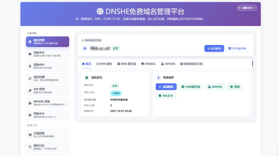The width and height of the screenshot is (279, 156).
Task: Open 交流群组 in the sidebar
Action: (47, 135)
